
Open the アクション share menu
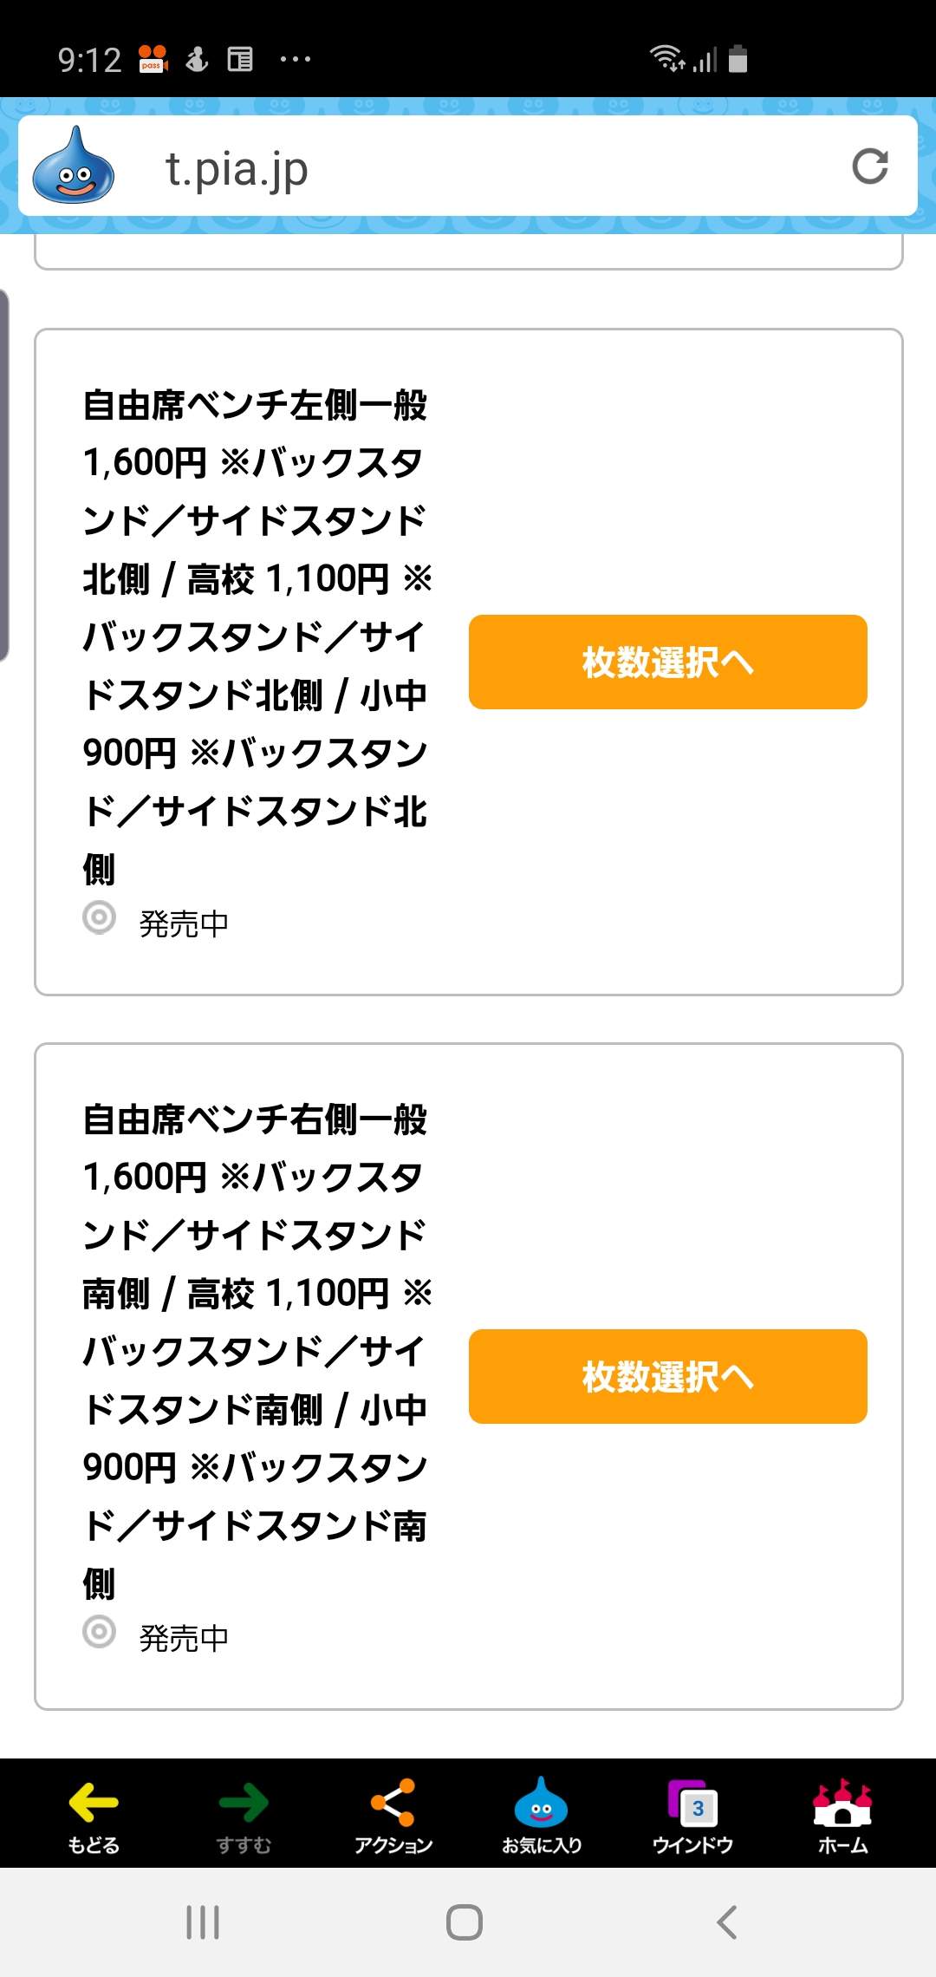(393, 1816)
